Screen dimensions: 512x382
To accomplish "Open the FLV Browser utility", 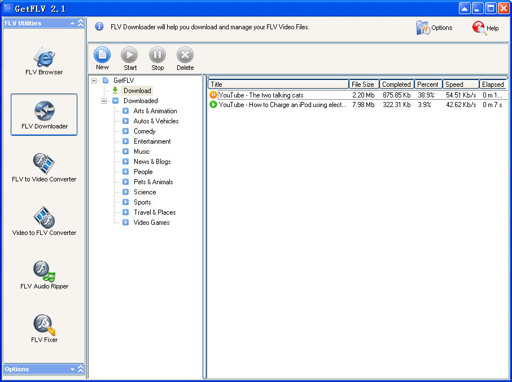I will [44, 61].
